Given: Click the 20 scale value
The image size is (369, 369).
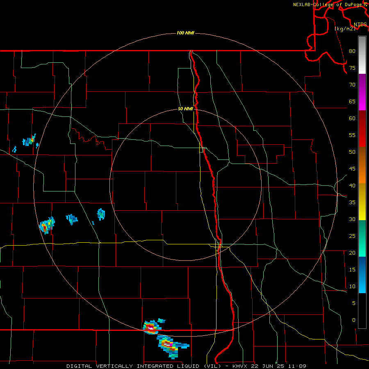Looking at the screenshot, I should point(352,253).
